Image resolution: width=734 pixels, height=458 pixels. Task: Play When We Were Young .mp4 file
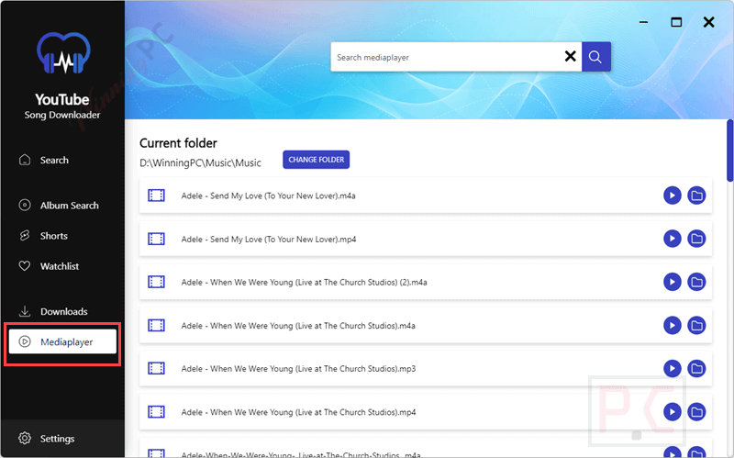[673, 412]
